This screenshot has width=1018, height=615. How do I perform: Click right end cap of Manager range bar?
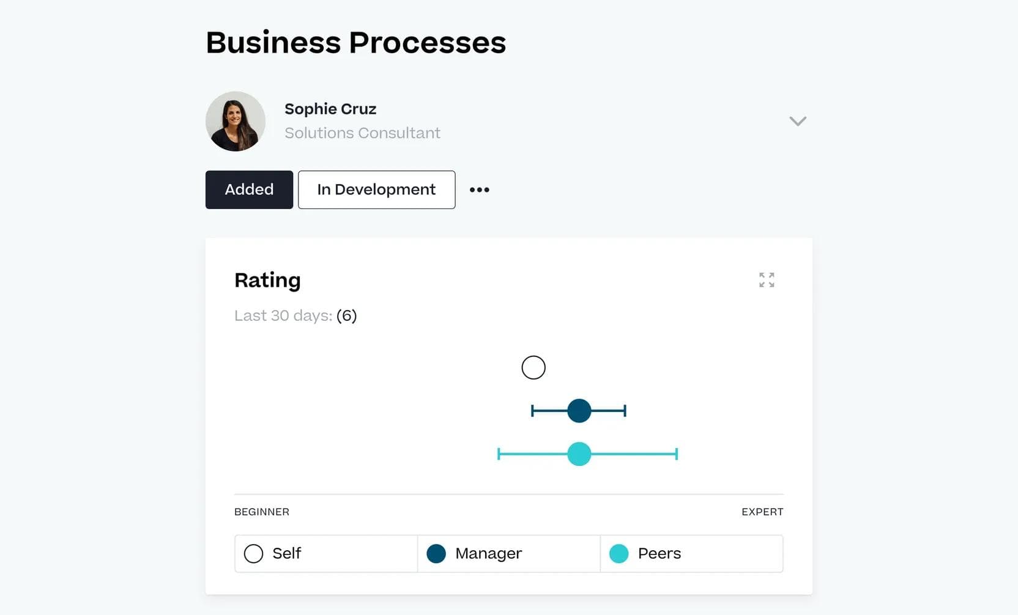point(625,411)
